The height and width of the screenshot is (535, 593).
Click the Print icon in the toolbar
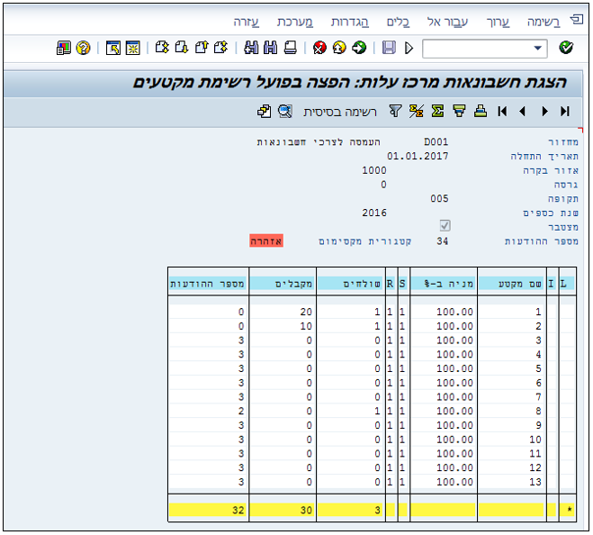tap(290, 48)
